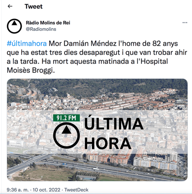Open the Ràdio Molins de Rei display name
The height and width of the screenshot is (194, 192).
coord(48,23)
